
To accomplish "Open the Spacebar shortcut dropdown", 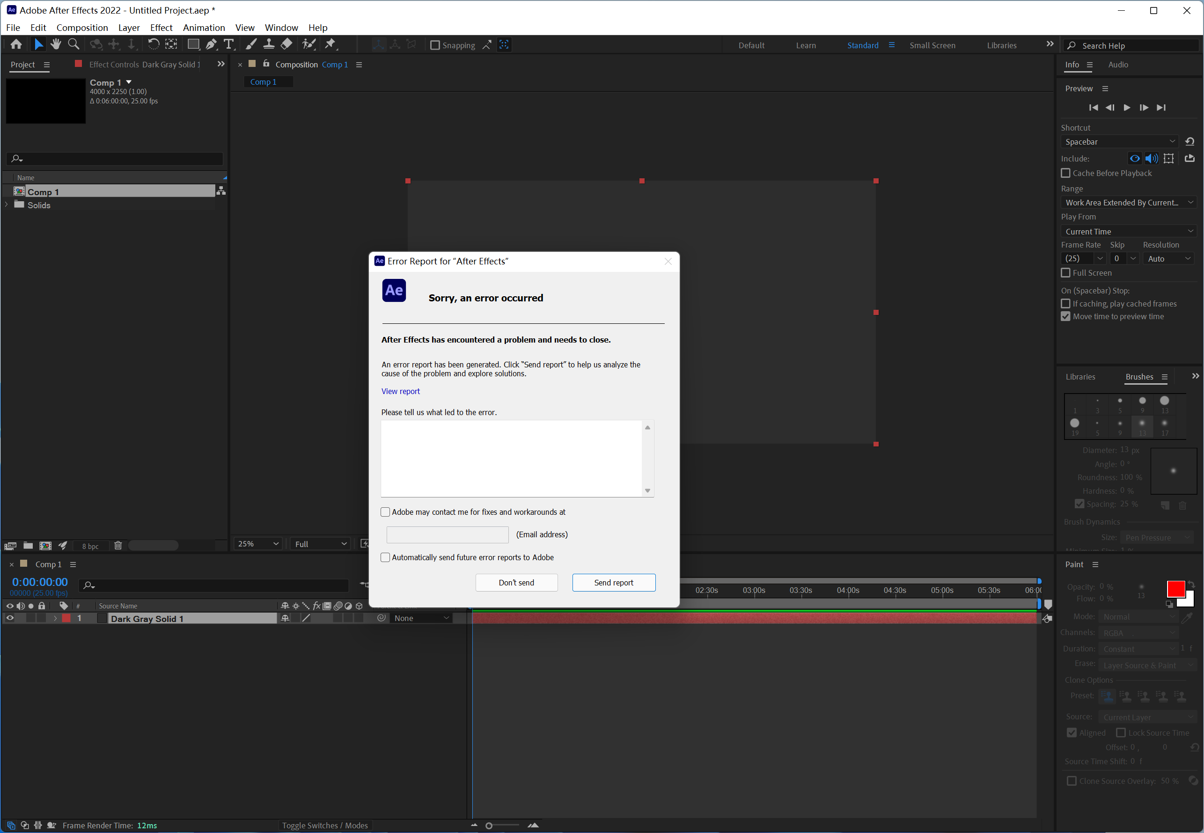I will pyautogui.click(x=1120, y=141).
